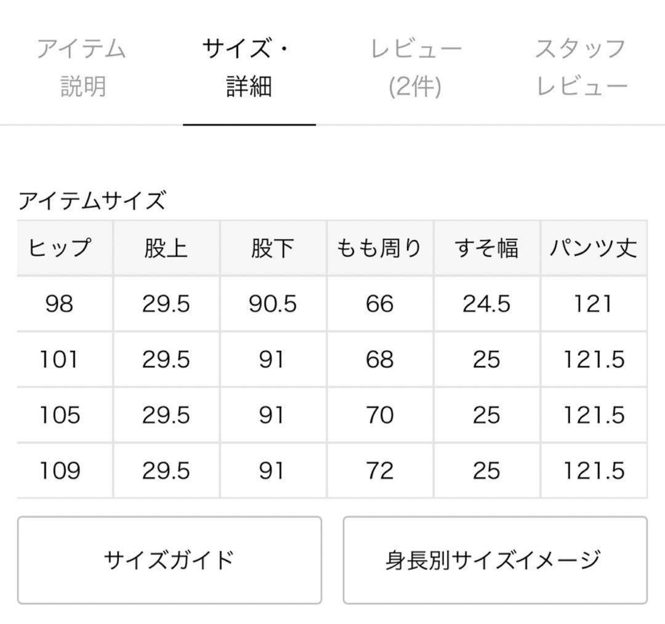Click the thigh value 72 cell

point(379,471)
